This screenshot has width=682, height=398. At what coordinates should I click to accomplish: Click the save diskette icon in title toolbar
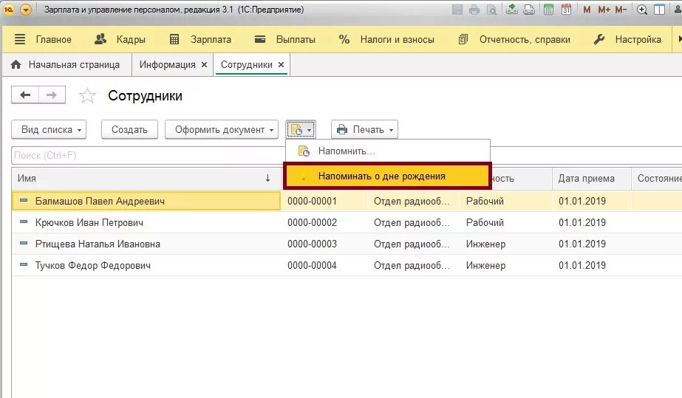457,9
